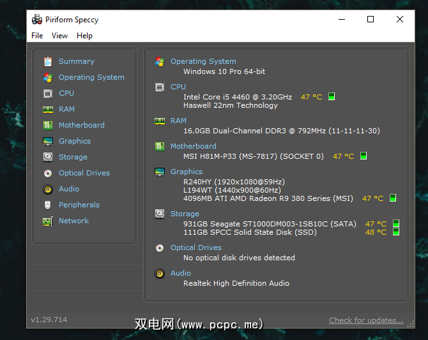Open the Audio sidebar section
This screenshot has width=428, height=340.
69,189
